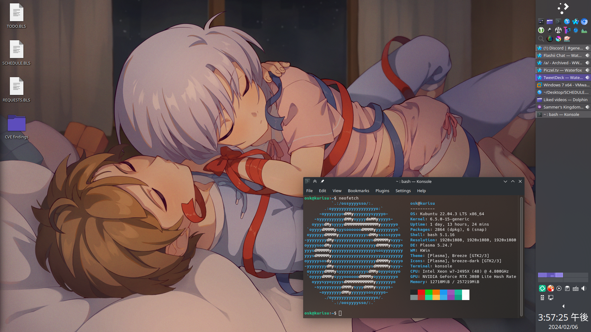Screen dimensions: 591x332
Task: Open the display configuration tray icon
Action: pos(551,297)
